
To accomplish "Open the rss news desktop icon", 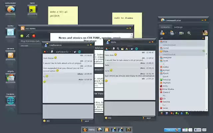I will pyautogui.click(x=10, y=56).
